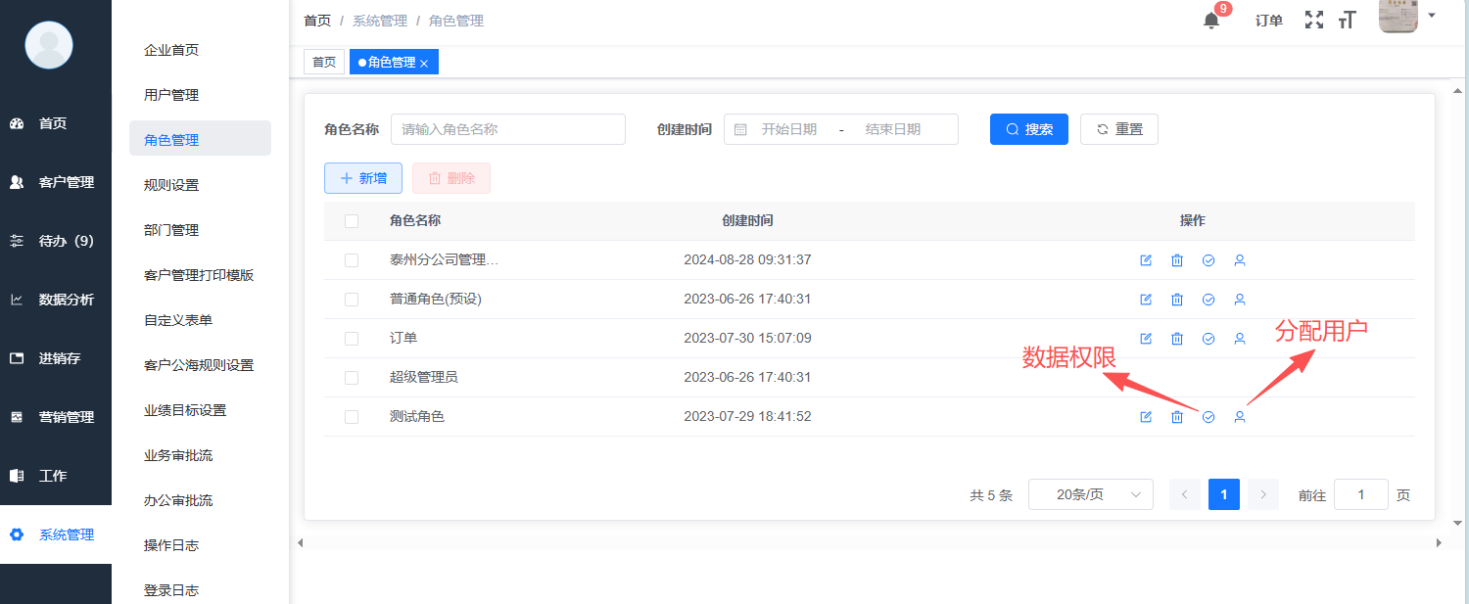Viewport: 1469px width, 604px height.
Task: Open the 订单 link in top bar
Action: [x=1269, y=21]
